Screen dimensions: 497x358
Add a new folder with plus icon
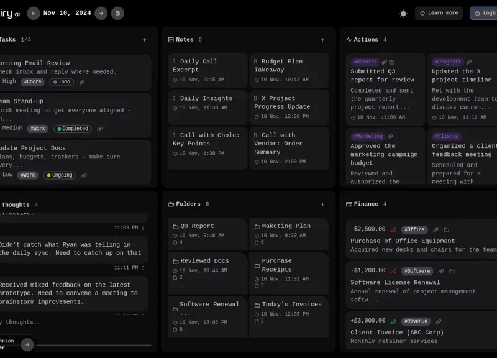coord(322,204)
